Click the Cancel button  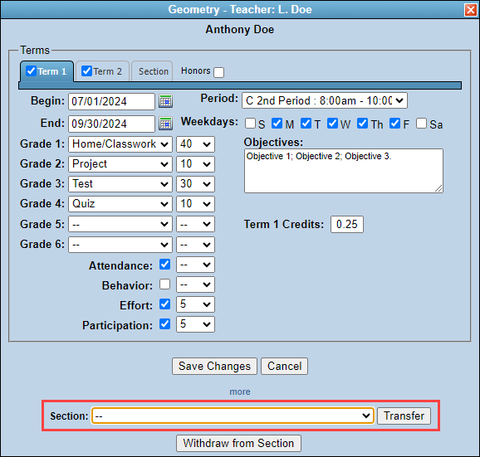(x=284, y=367)
